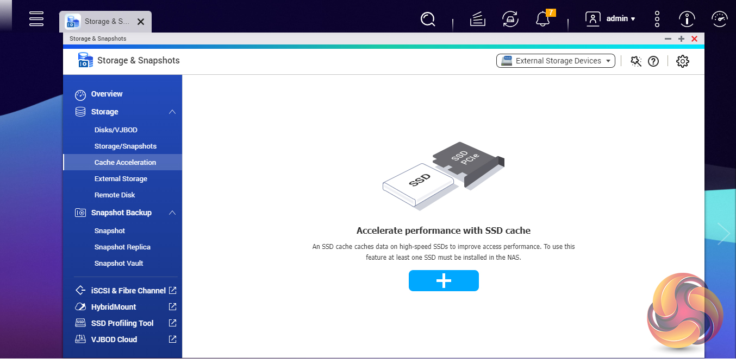Click the search magnifier icon
The image size is (736, 359).
coord(428,20)
